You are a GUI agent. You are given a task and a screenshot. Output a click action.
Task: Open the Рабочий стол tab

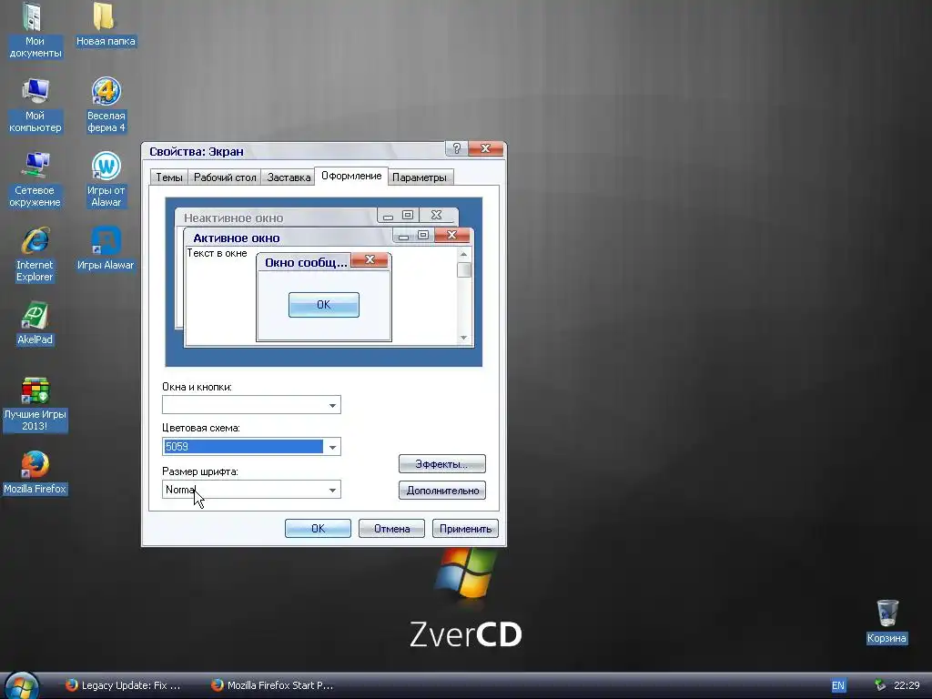tap(225, 177)
